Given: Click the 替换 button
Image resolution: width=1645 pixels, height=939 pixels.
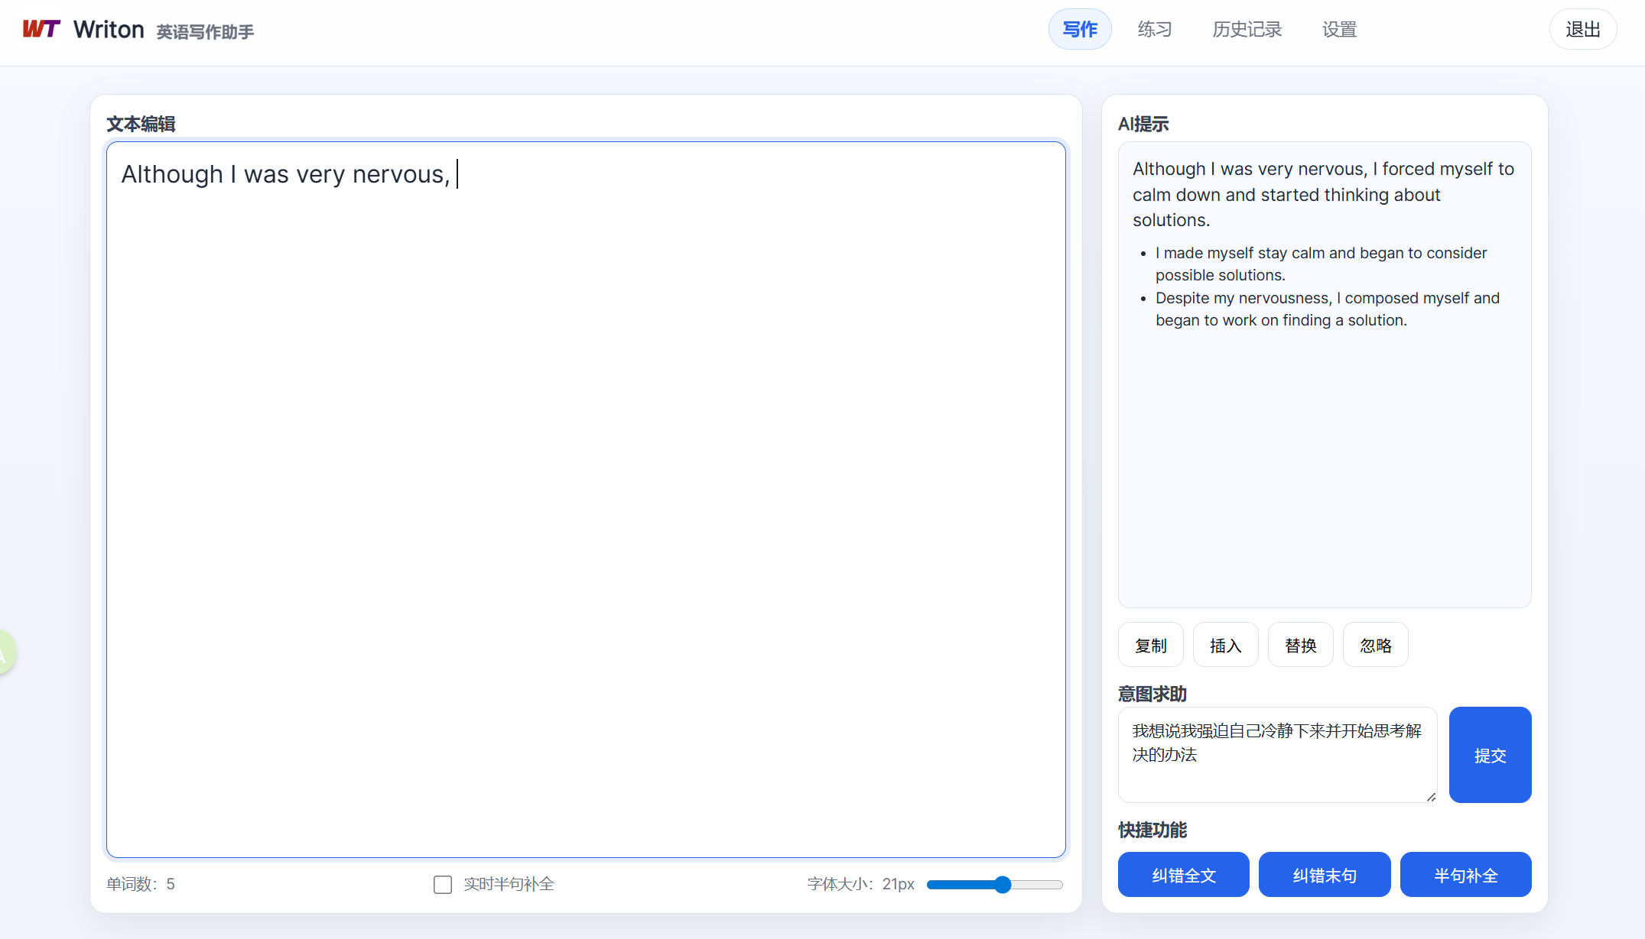Looking at the screenshot, I should 1300,646.
